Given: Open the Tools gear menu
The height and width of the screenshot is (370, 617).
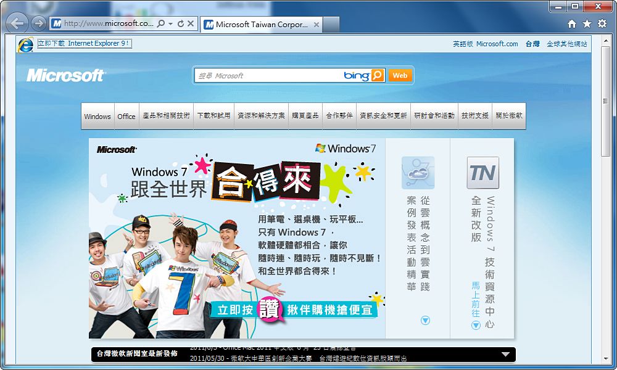Looking at the screenshot, I should click(602, 23).
